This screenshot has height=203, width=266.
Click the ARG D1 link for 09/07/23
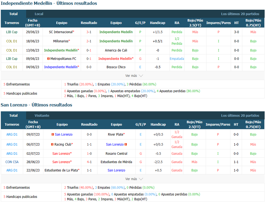click(x=12, y=135)
